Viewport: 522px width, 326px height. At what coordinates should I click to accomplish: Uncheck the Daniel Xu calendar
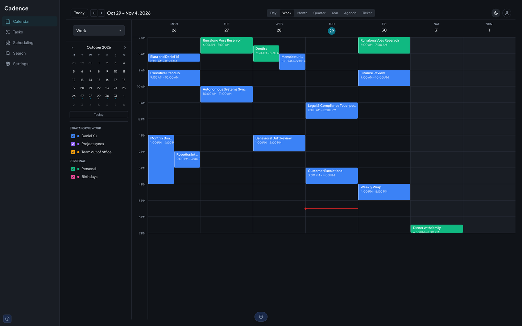pos(73,136)
